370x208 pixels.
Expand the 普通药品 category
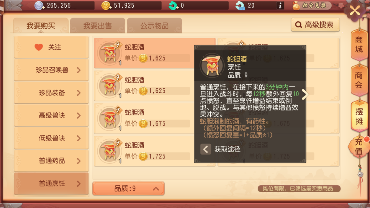click(51, 161)
